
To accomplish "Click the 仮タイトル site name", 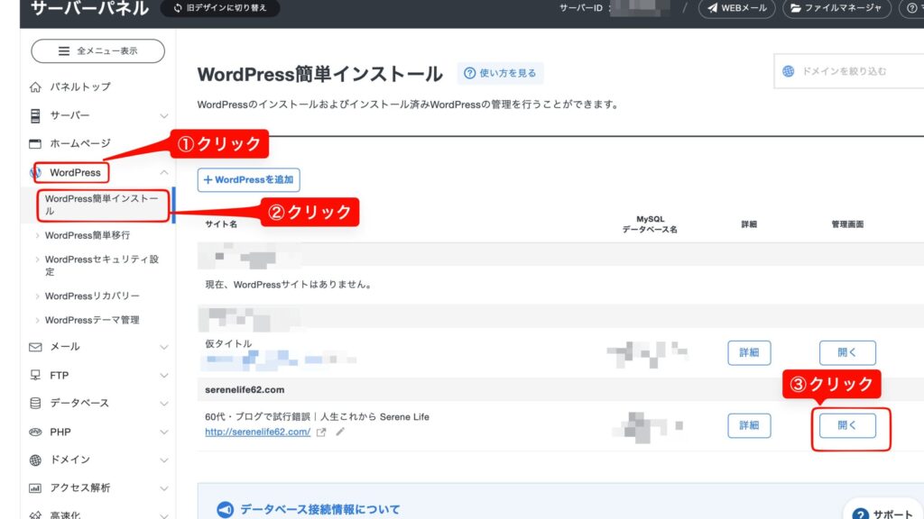I will 228,343.
